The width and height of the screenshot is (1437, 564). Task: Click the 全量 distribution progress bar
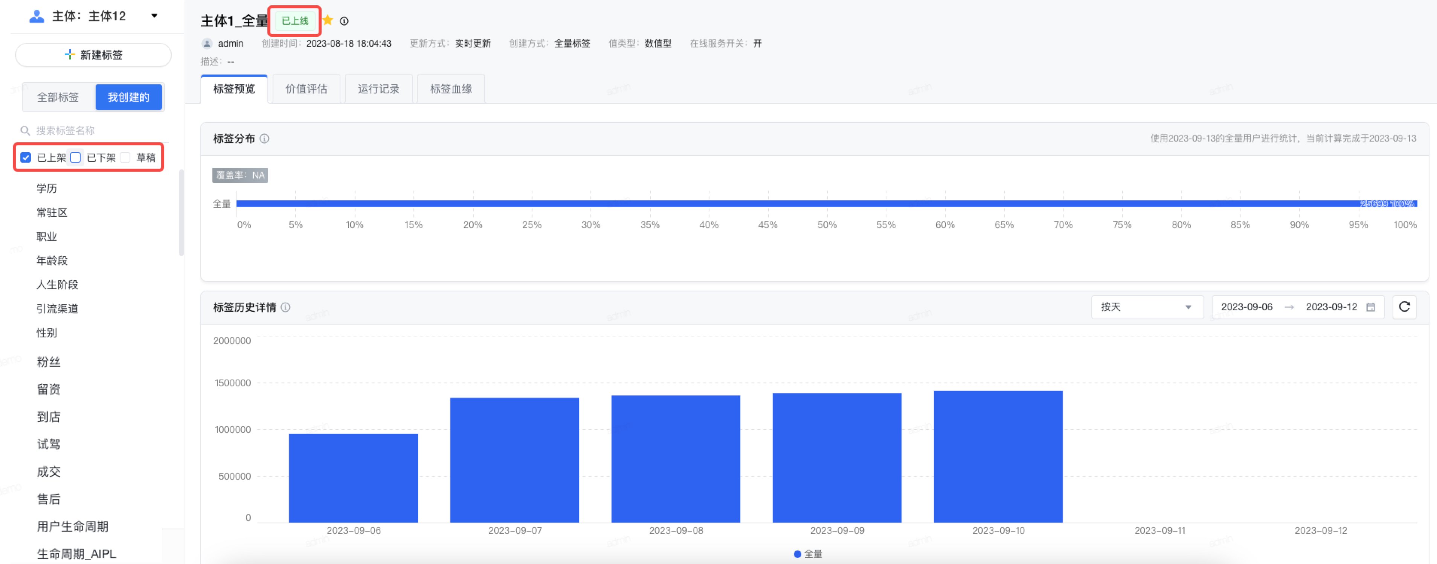(827, 204)
